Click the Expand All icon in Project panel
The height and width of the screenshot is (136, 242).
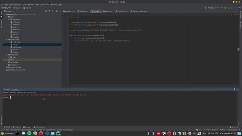click(x=49, y=11)
